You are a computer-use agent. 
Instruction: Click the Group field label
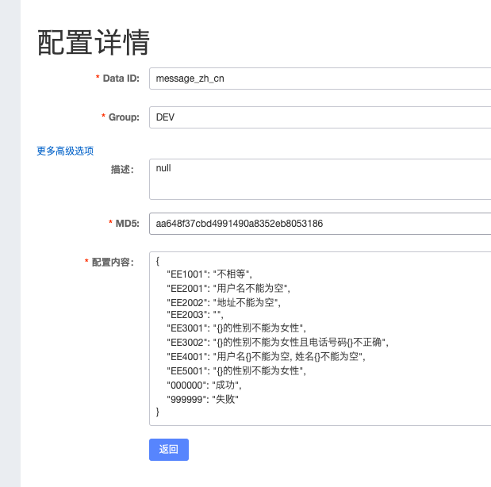[x=124, y=117]
